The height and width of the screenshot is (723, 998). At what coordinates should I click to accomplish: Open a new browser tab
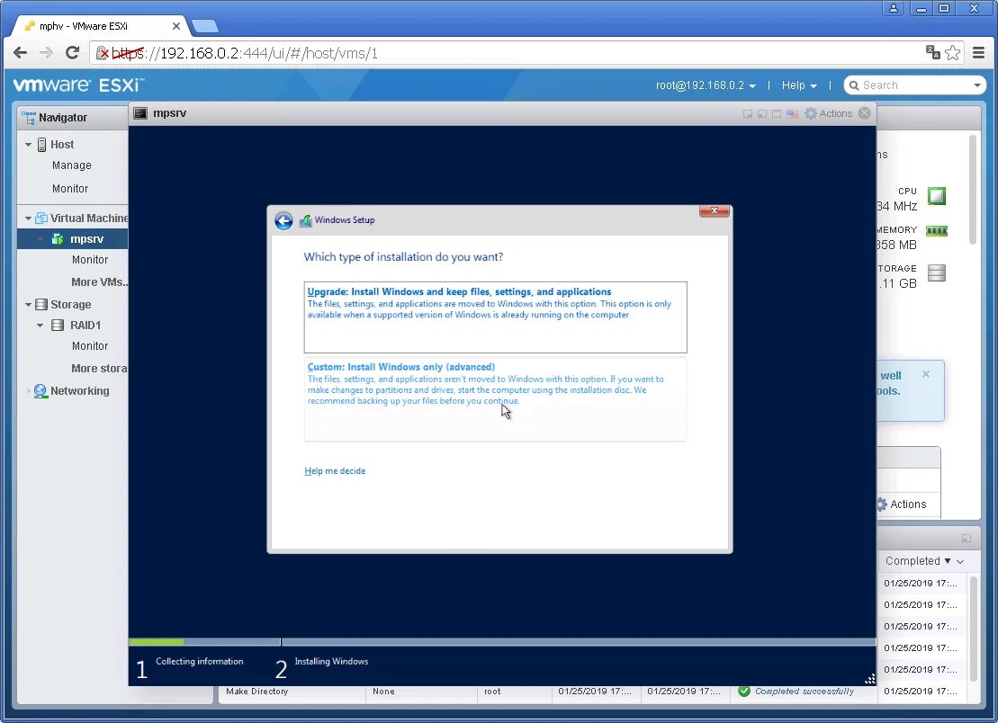tap(205, 26)
